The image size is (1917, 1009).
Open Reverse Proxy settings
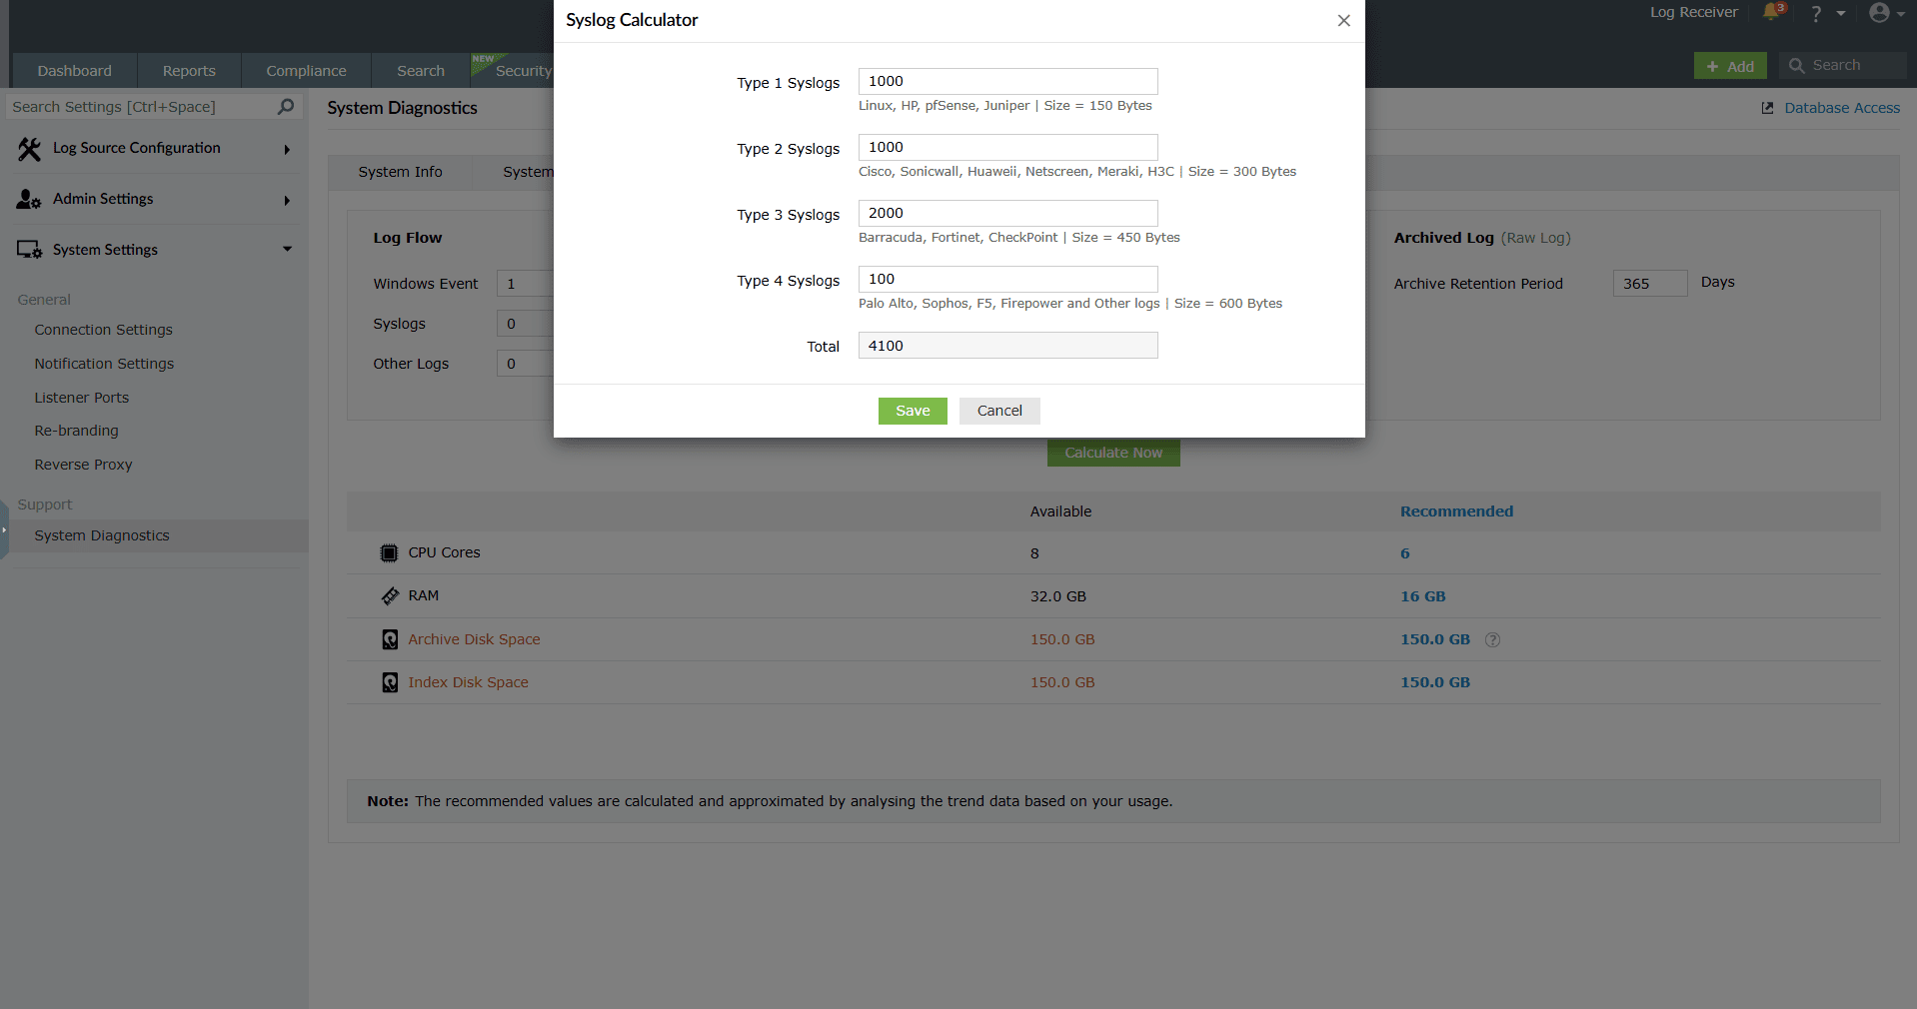[x=83, y=465]
